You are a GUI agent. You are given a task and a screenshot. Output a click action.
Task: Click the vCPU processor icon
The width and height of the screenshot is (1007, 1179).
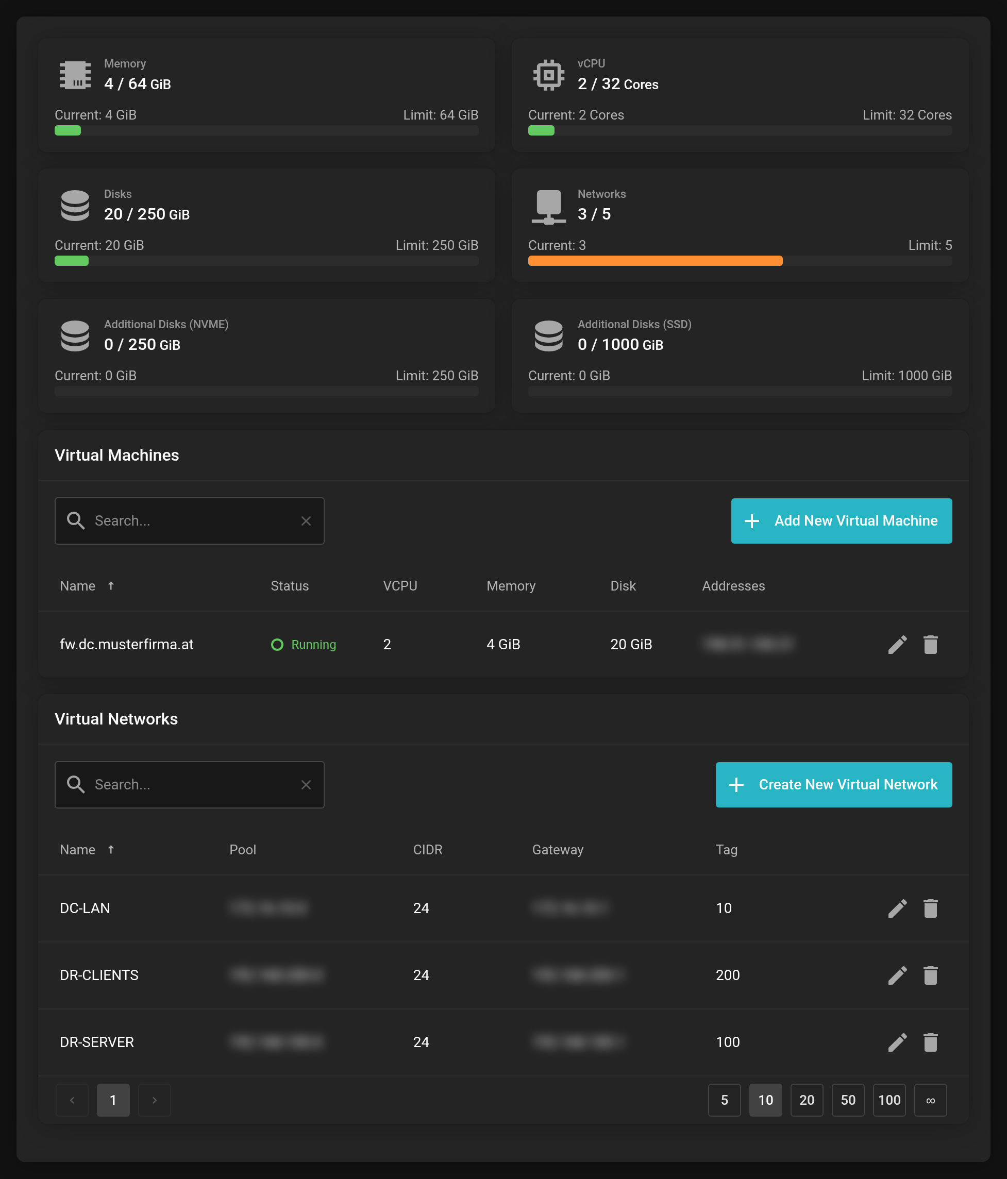pyautogui.click(x=548, y=75)
